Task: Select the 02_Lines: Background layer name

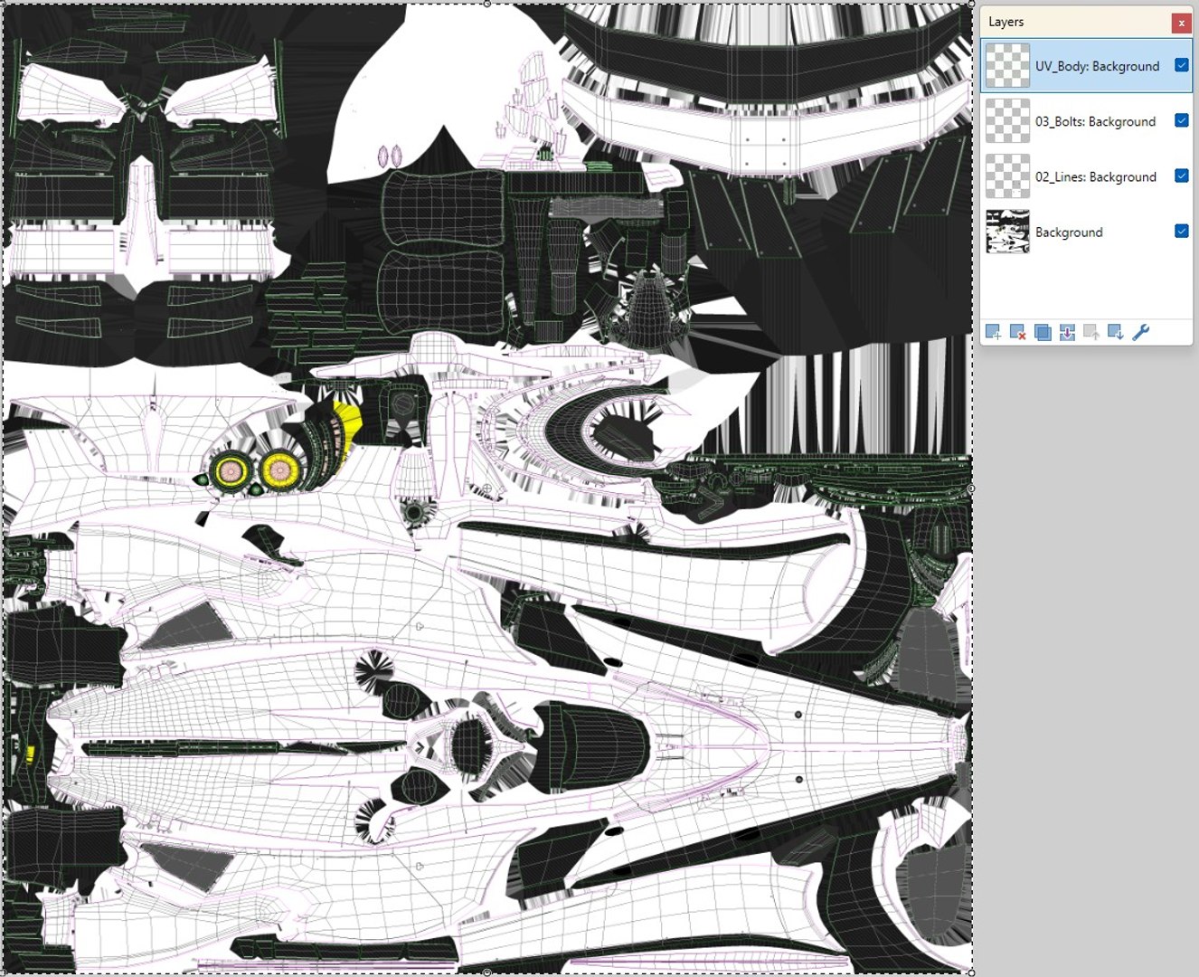Action: point(1096,176)
